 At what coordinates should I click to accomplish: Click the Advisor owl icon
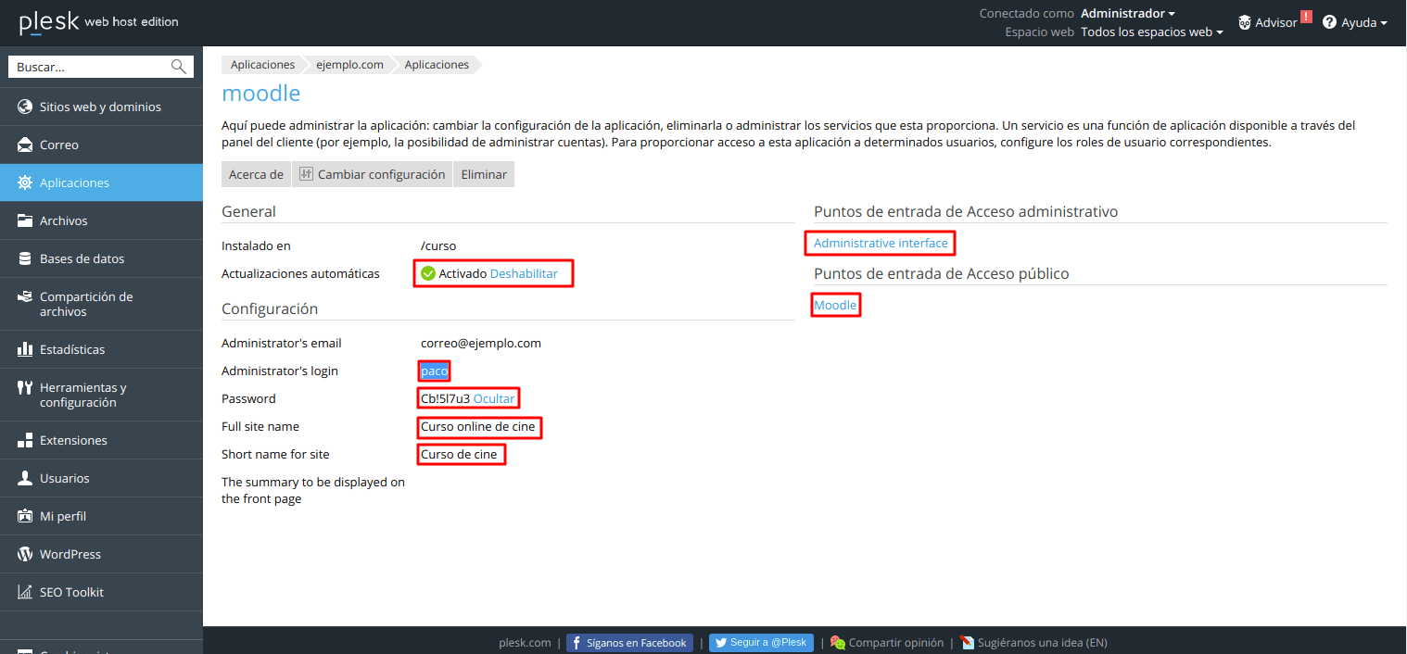pos(1245,22)
